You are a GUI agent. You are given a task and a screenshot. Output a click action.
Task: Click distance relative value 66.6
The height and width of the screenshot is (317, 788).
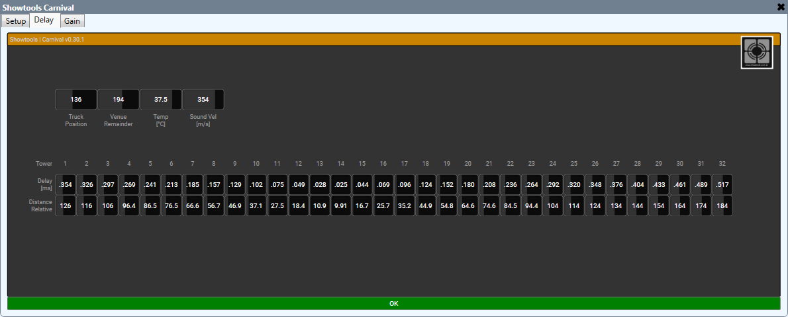point(193,205)
